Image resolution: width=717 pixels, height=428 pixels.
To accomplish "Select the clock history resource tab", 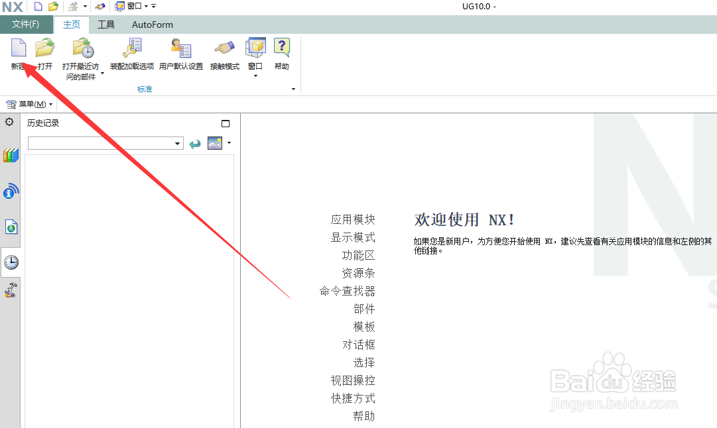I will click(11, 262).
